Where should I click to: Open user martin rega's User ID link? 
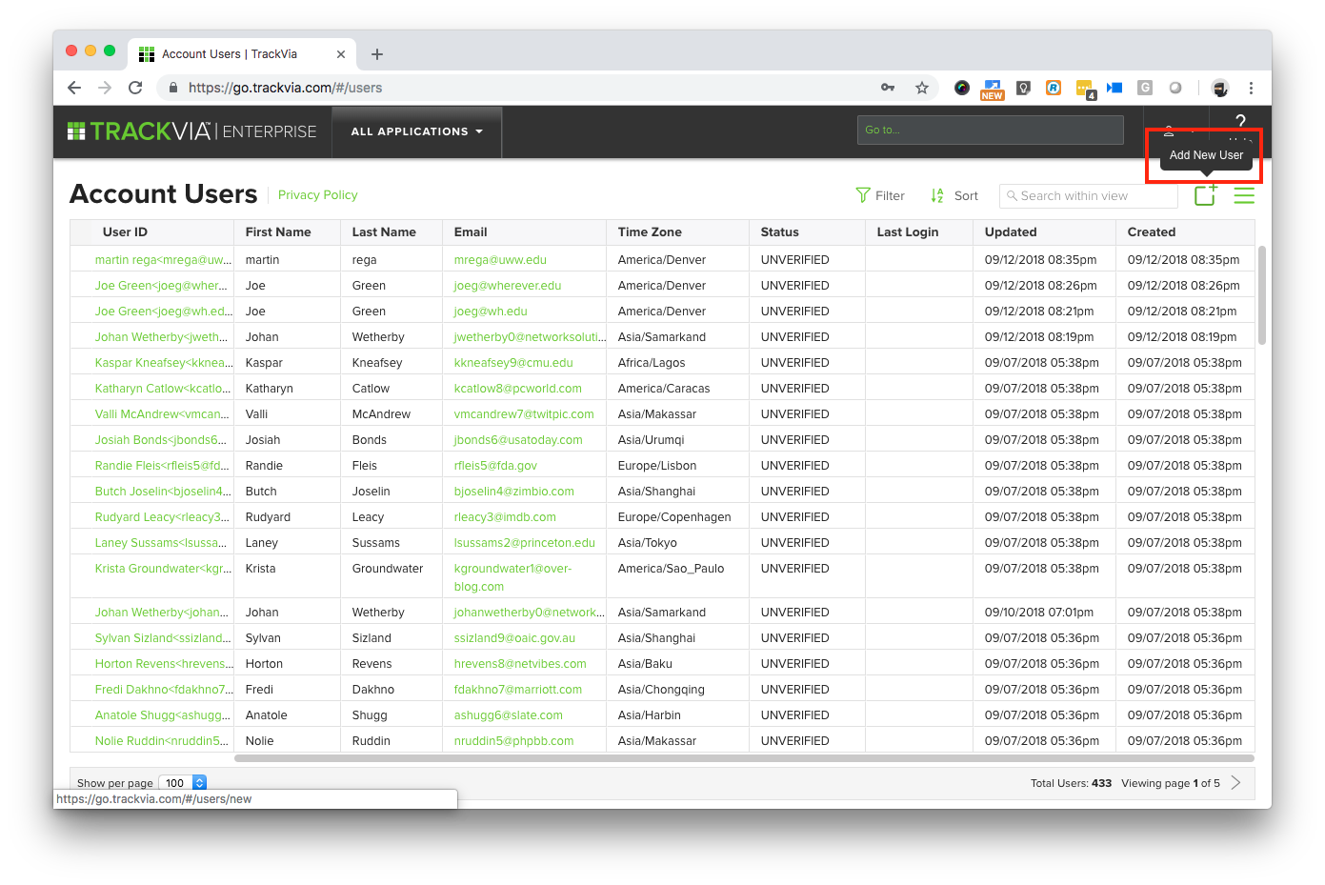pyautogui.click(x=163, y=259)
